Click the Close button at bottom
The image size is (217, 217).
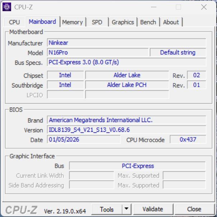194,209
